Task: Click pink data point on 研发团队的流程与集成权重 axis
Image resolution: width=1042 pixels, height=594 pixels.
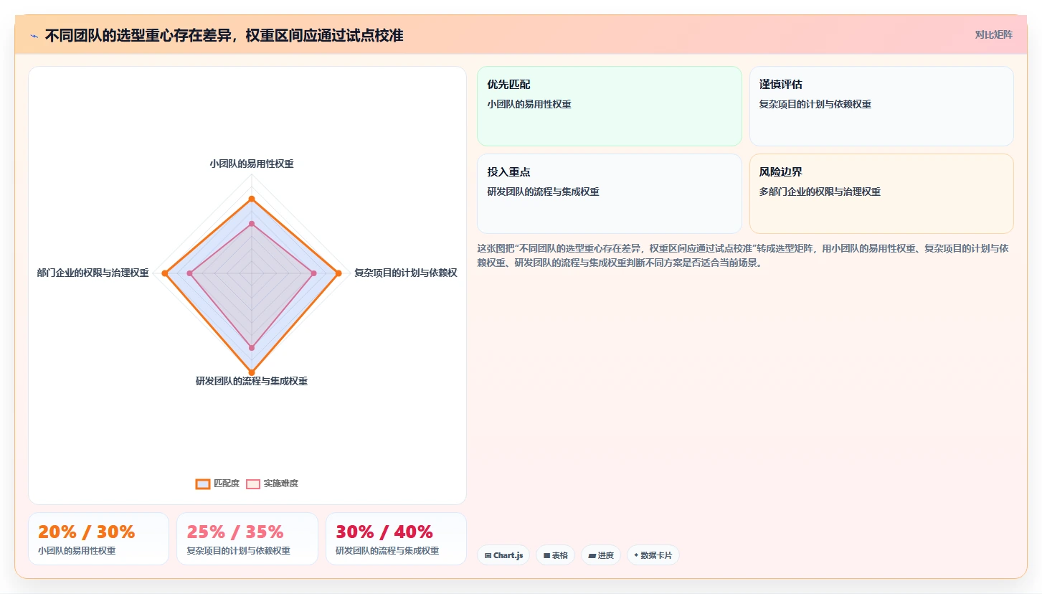Action: 252,347
